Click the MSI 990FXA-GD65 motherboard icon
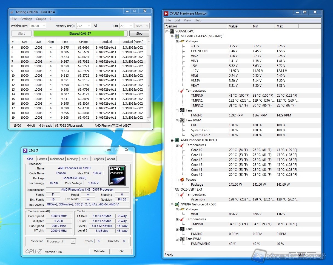Screen dimensions: 333x265 pos(177,36)
